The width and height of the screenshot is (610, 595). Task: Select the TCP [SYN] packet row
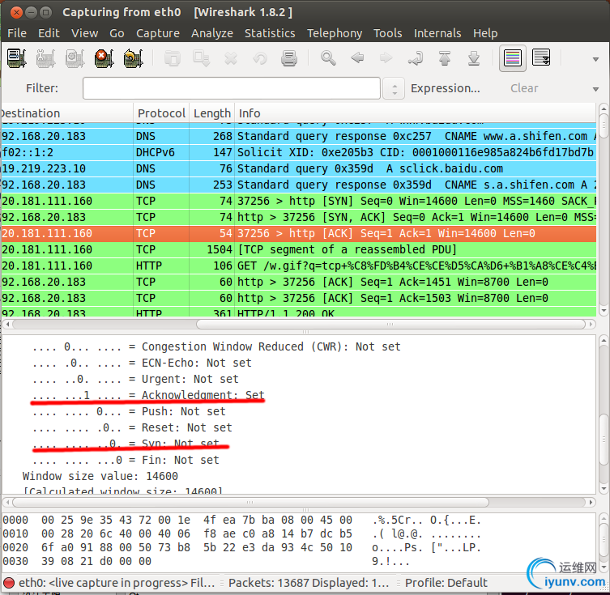coord(299,201)
